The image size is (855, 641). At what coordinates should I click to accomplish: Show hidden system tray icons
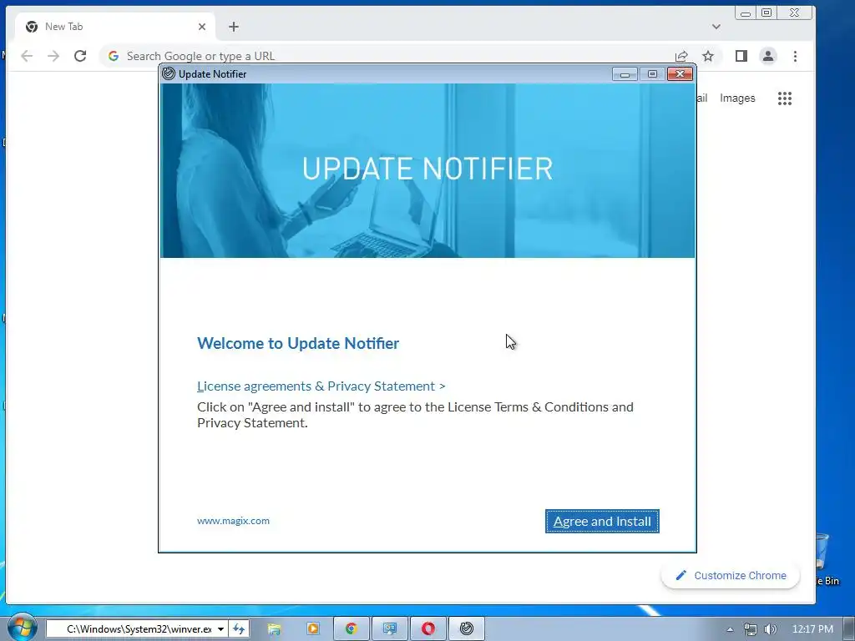[730, 629]
